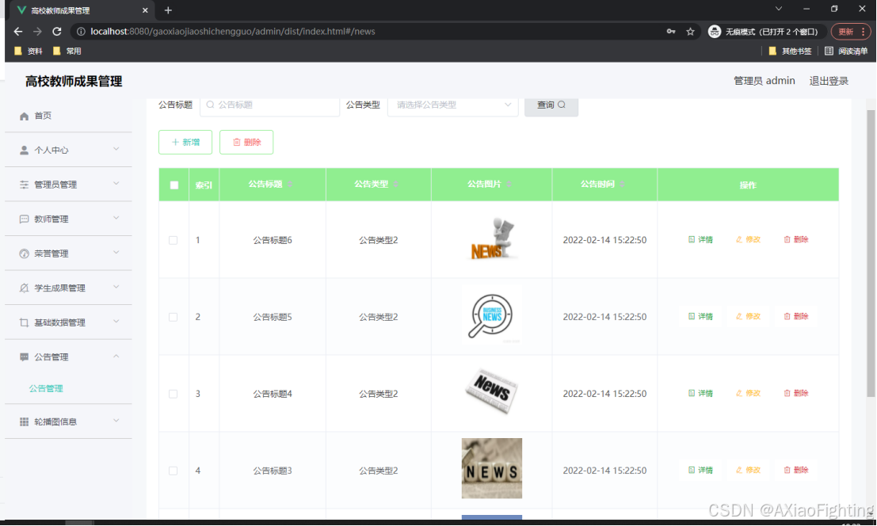Open a new browser tab

coord(168,10)
